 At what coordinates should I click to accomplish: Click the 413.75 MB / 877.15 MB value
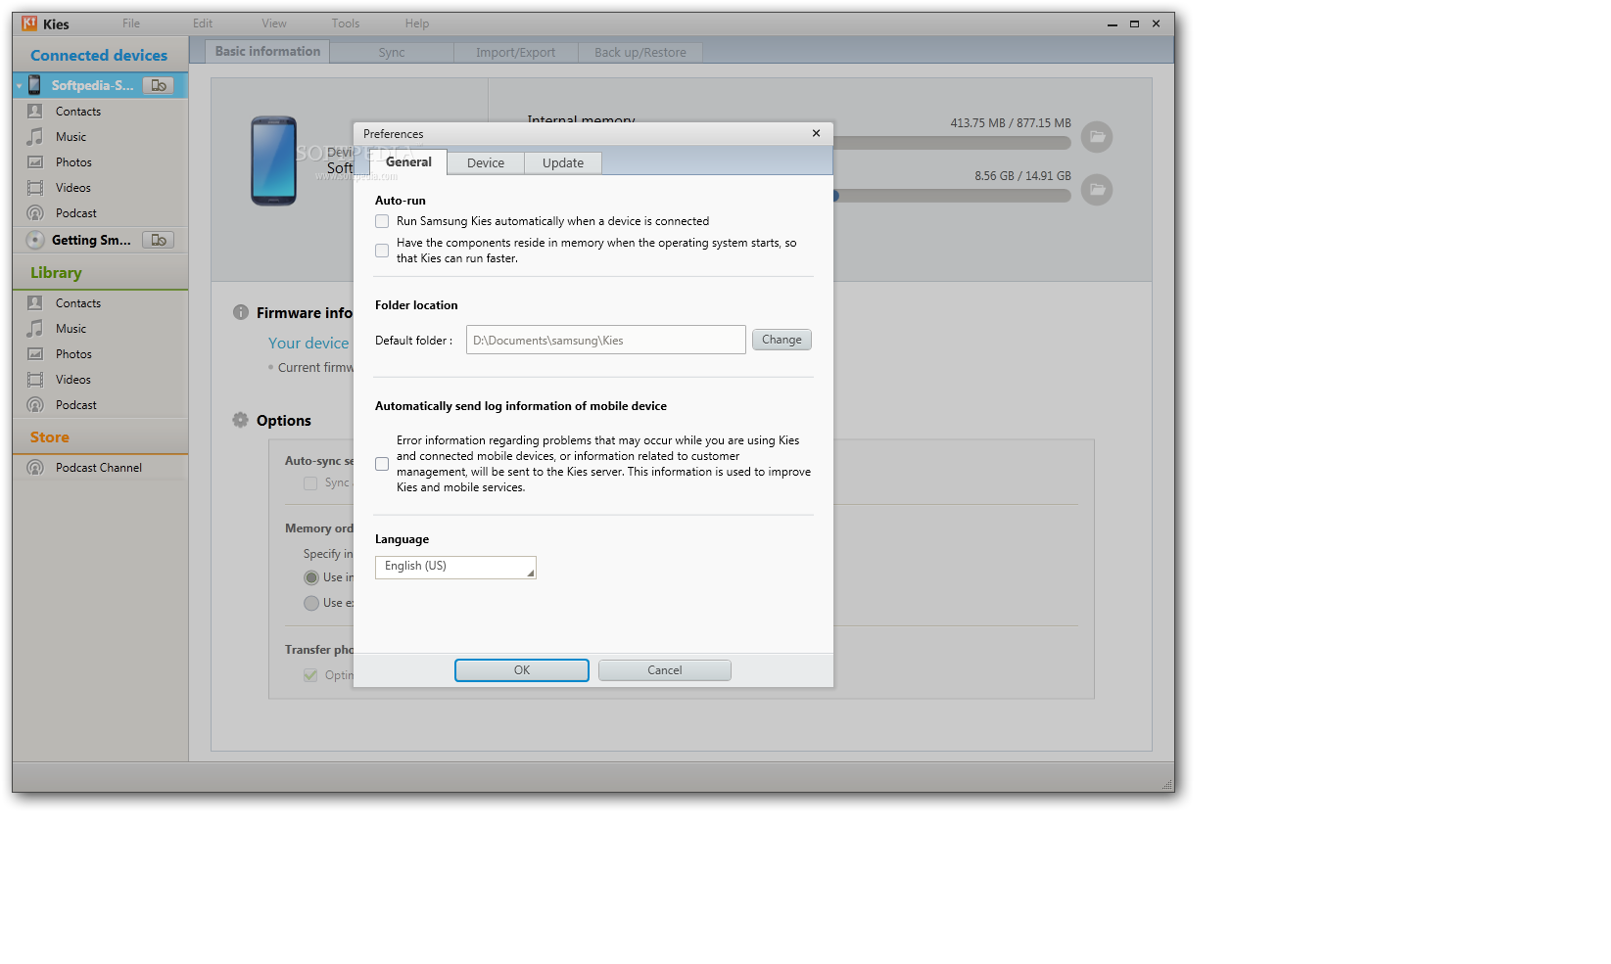pos(1011,123)
